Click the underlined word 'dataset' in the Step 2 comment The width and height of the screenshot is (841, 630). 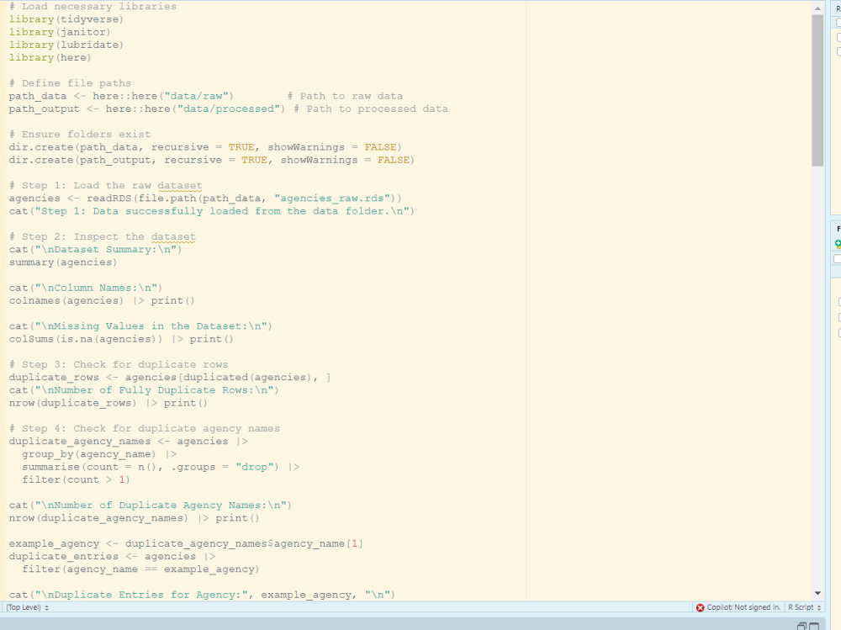click(173, 236)
